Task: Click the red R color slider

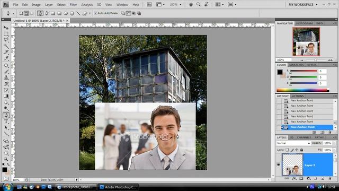Action: pyautogui.click(x=304, y=71)
